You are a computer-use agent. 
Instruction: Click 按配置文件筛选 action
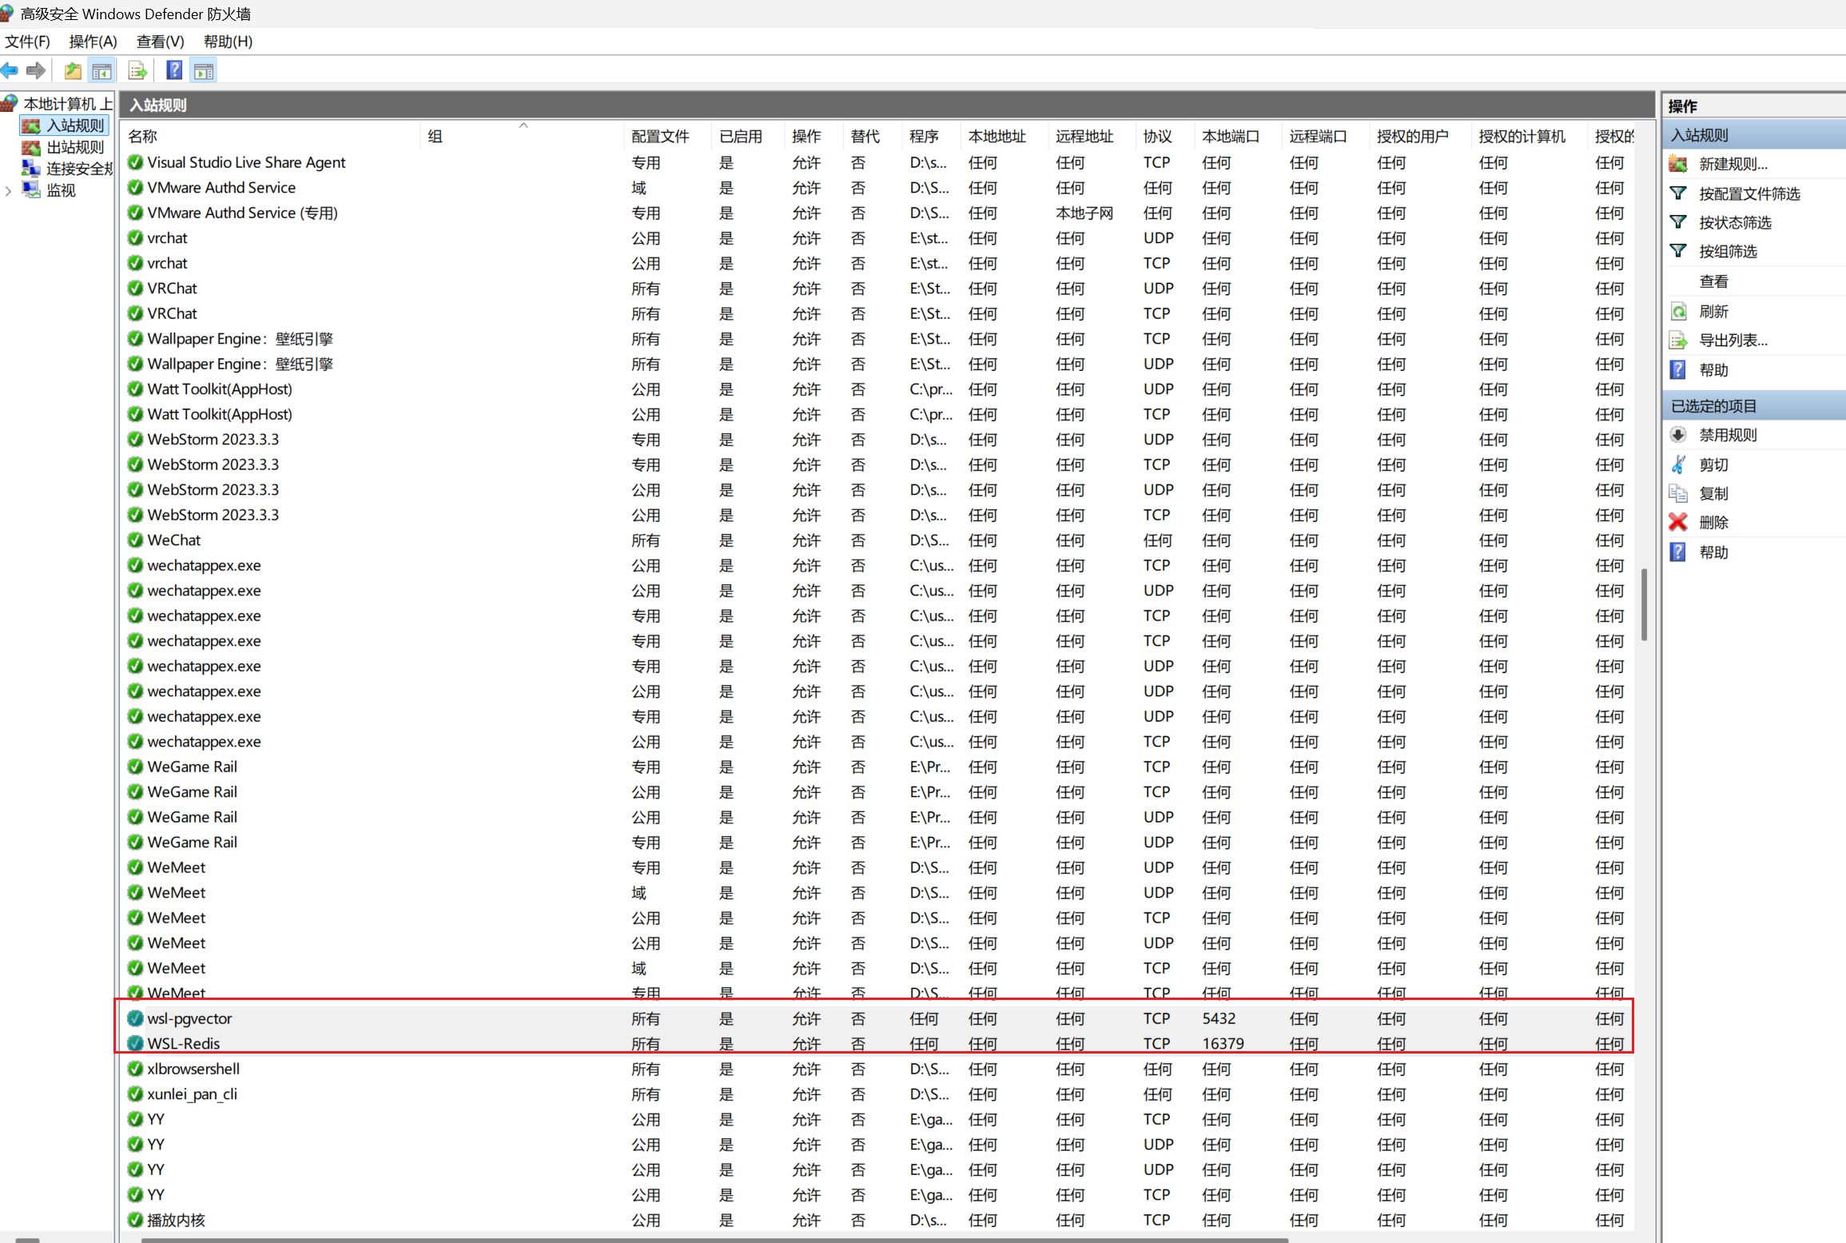(1749, 193)
